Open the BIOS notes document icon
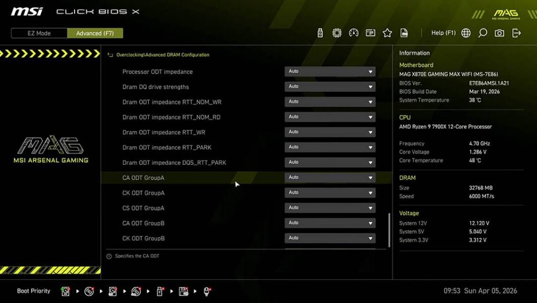537x303 pixels. click(404, 32)
